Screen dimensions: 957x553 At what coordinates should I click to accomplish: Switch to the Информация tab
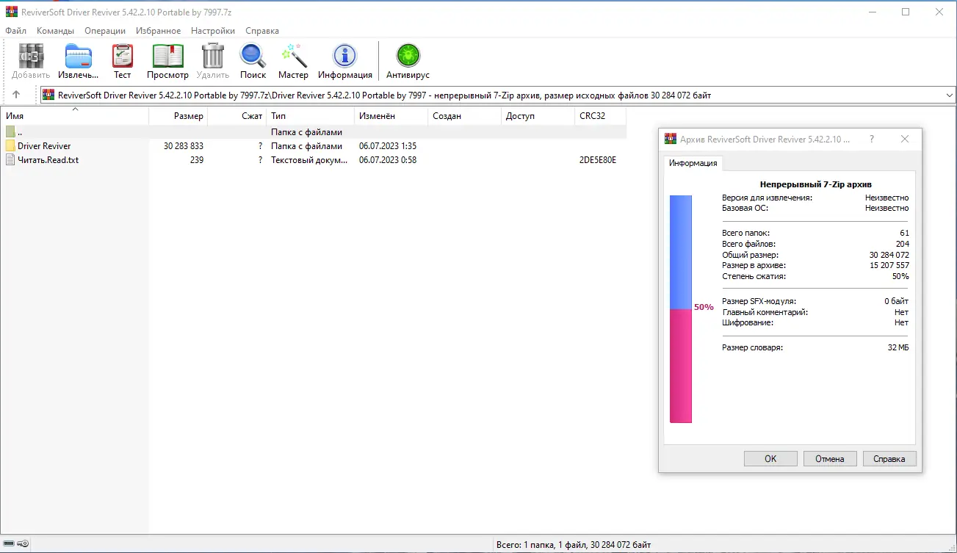point(693,163)
